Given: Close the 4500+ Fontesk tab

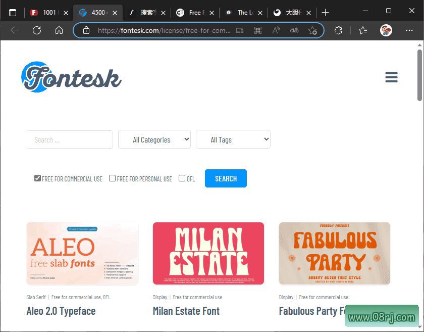Looking at the screenshot, I should (115, 13).
